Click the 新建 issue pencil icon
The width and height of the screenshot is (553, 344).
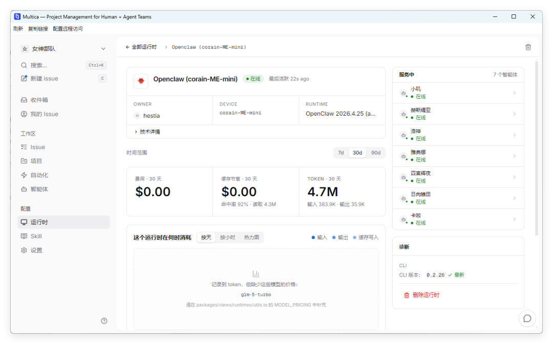[24, 78]
